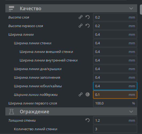Click link icon beside Ширина линии поддержки

(x=80, y=95)
